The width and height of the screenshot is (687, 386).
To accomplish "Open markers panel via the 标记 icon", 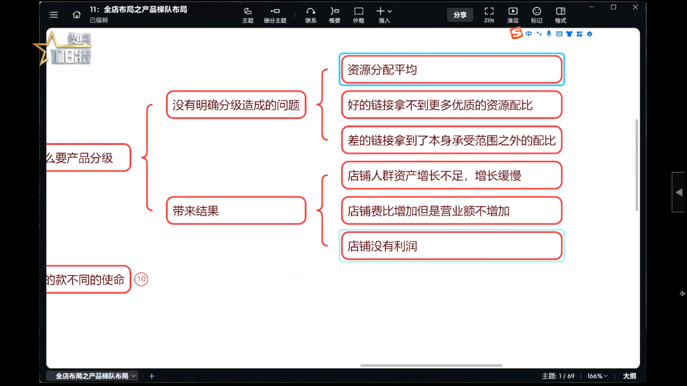I will tap(536, 14).
